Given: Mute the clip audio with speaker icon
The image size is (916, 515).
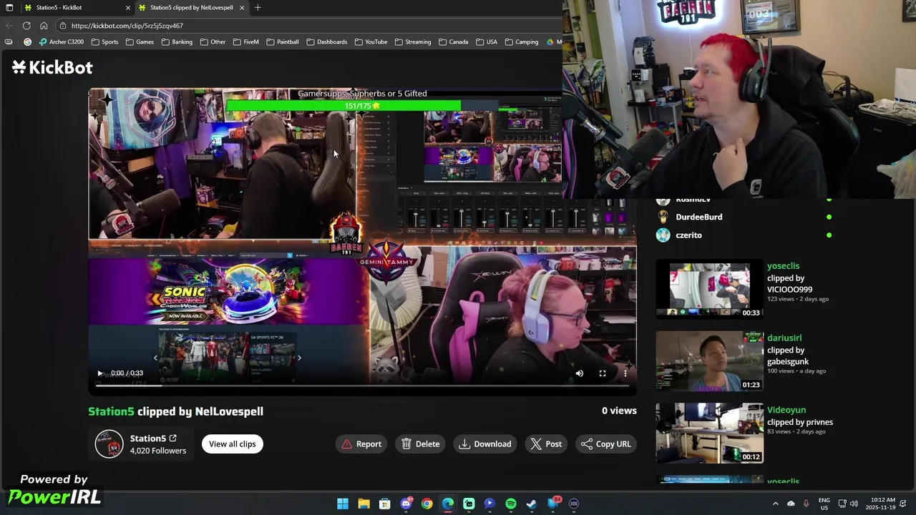Looking at the screenshot, I should [580, 373].
